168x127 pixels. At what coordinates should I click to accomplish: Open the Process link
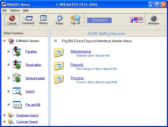pyautogui.click(x=77, y=78)
